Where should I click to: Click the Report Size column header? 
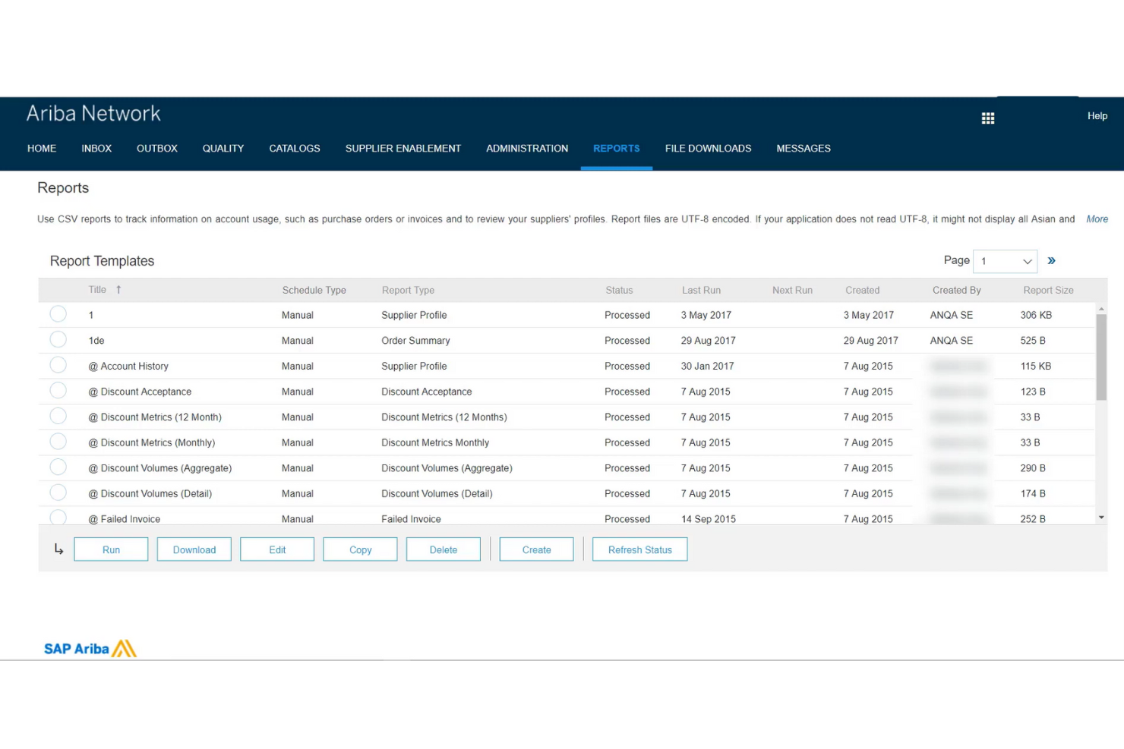[x=1048, y=290]
